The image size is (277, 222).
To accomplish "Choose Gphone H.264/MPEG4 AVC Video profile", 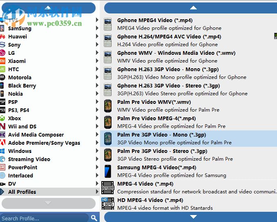I will pos(188,40).
